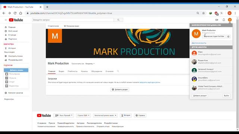Click the browser home icon
The height and width of the screenshot is (134, 239).
point(21,13)
